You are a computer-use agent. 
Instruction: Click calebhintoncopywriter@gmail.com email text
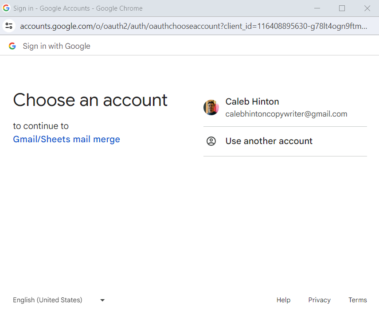(286, 114)
